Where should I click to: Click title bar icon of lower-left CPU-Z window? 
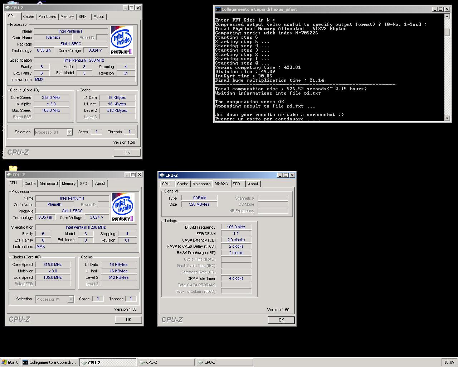click(x=9, y=175)
